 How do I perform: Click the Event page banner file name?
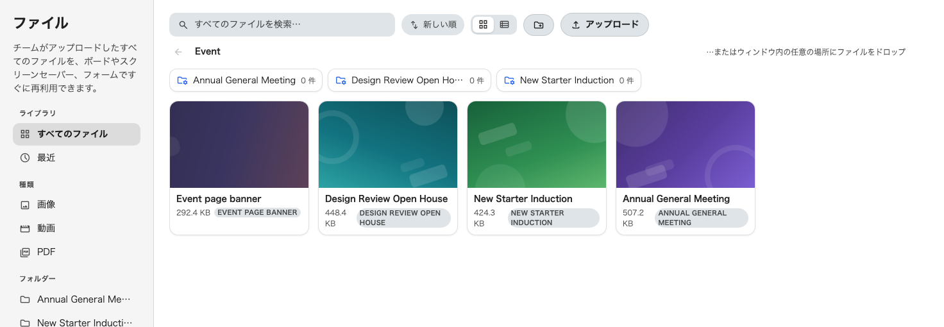[219, 199]
